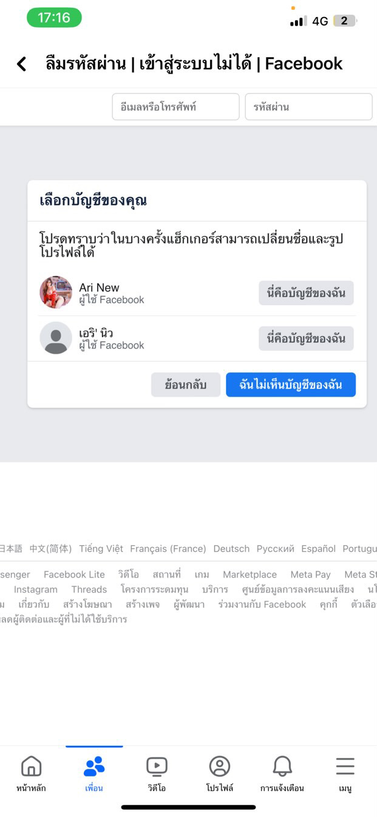Open the Friends (เพื่อน) tab icon
The width and height of the screenshot is (377, 817).
[94, 767]
